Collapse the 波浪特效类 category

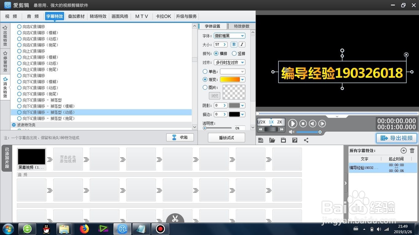pyautogui.click(x=14, y=125)
